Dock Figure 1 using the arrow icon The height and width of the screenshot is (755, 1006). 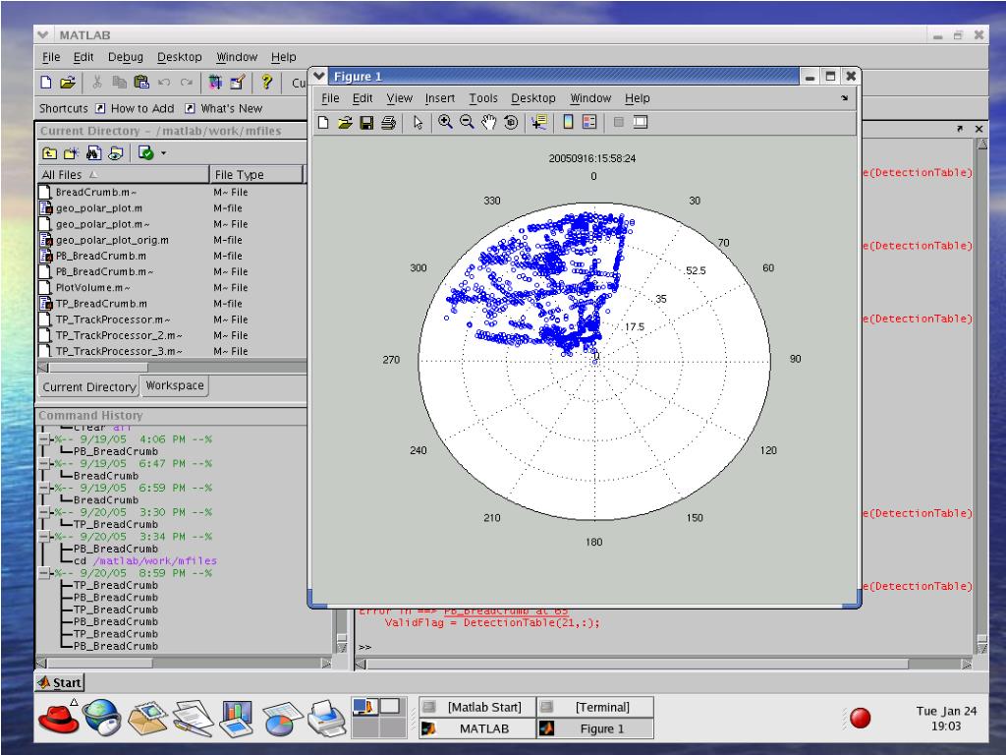tap(844, 98)
